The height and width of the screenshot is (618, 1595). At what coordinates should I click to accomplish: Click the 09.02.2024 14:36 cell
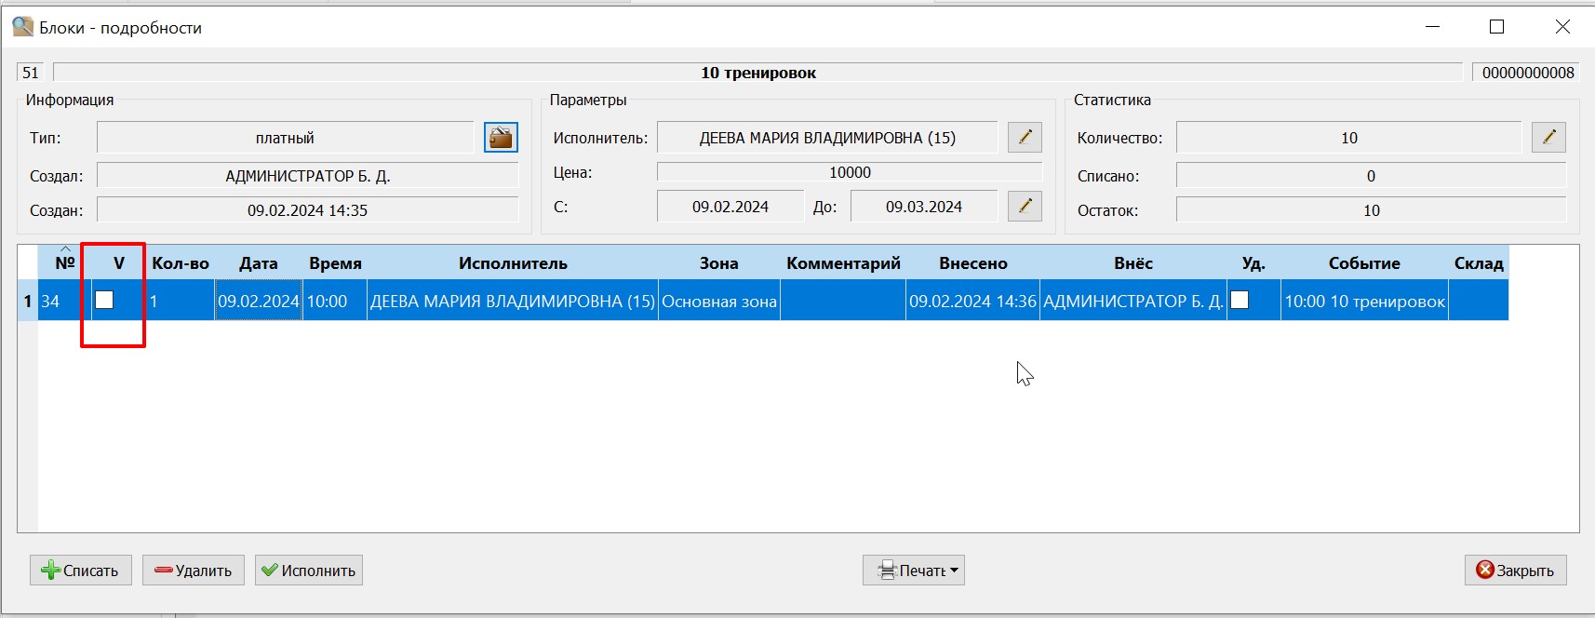[973, 301]
